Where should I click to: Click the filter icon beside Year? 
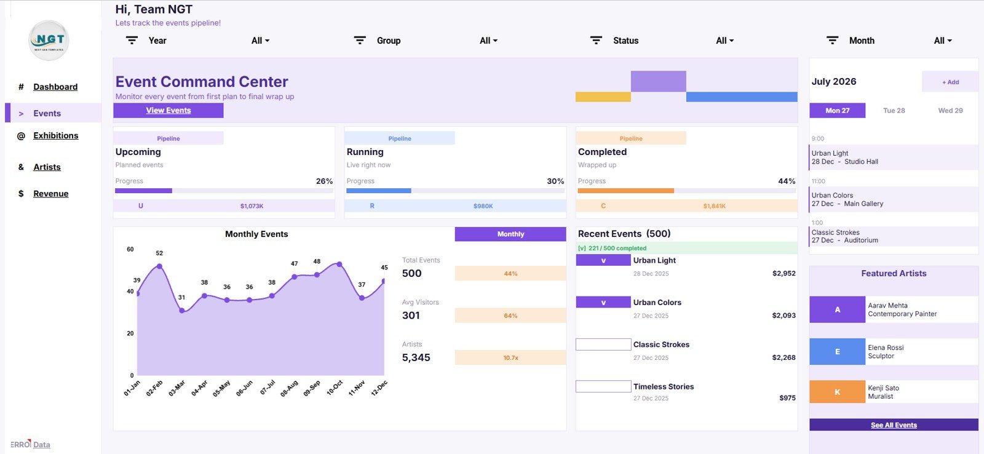[132, 41]
